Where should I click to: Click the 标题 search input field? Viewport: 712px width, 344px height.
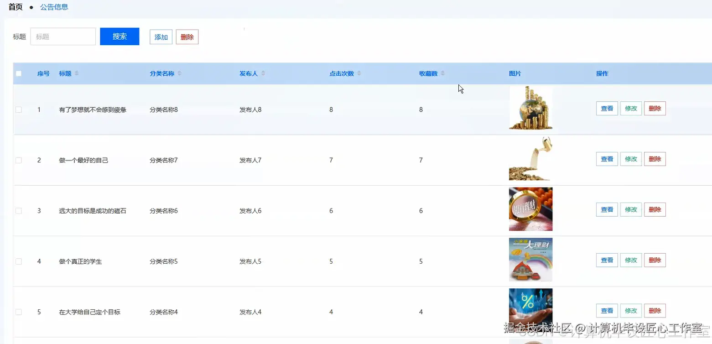point(62,36)
